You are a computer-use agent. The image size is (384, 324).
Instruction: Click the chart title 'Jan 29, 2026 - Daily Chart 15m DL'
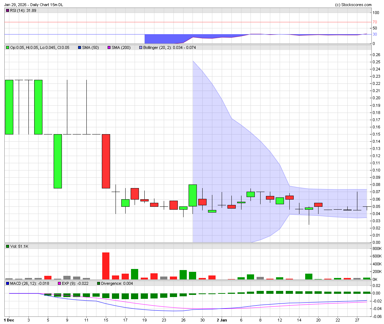coord(33,5)
